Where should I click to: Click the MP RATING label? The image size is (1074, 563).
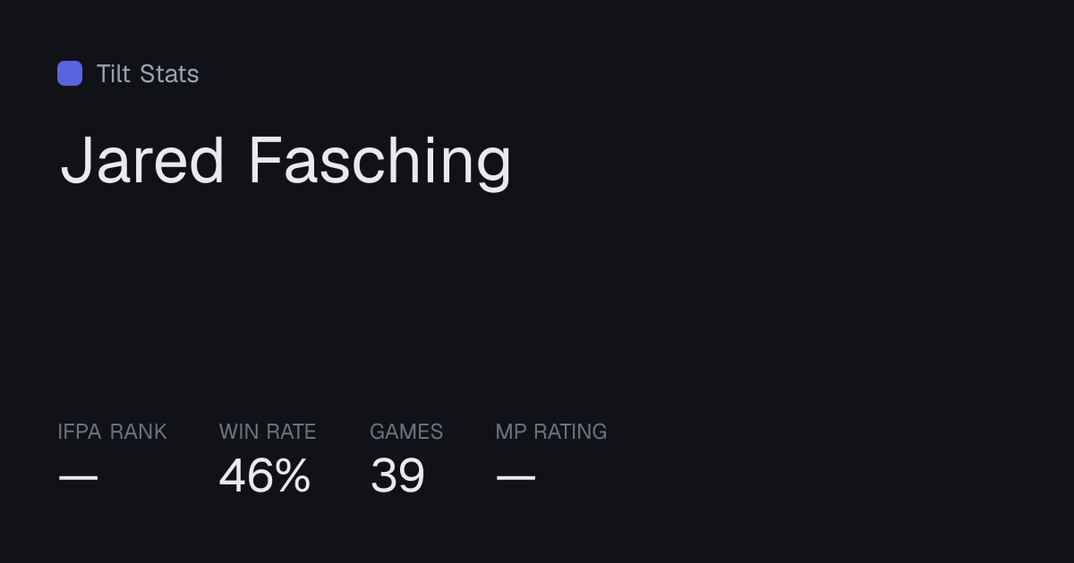(551, 432)
